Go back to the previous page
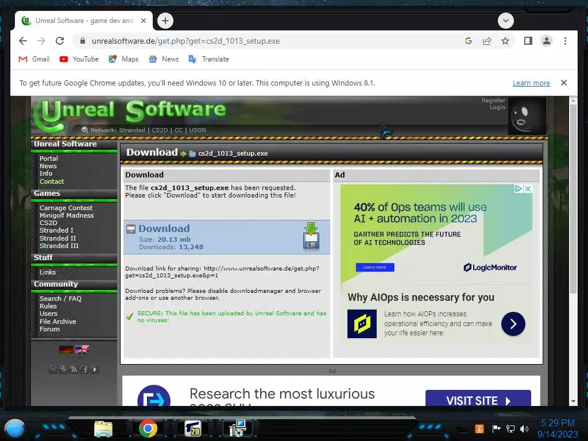 [23, 41]
